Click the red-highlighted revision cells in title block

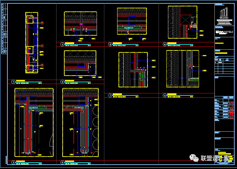[x=231, y=110]
